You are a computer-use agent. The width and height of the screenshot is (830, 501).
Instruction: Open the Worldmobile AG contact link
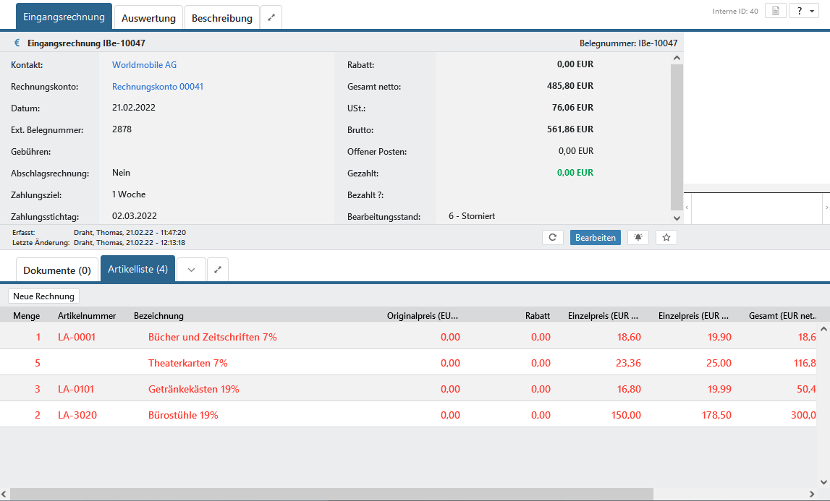144,65
